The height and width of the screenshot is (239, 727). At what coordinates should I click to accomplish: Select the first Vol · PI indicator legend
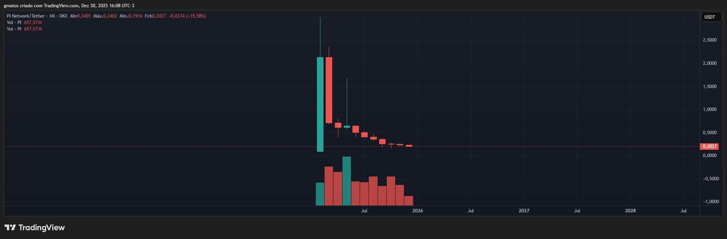coord(14,22)
